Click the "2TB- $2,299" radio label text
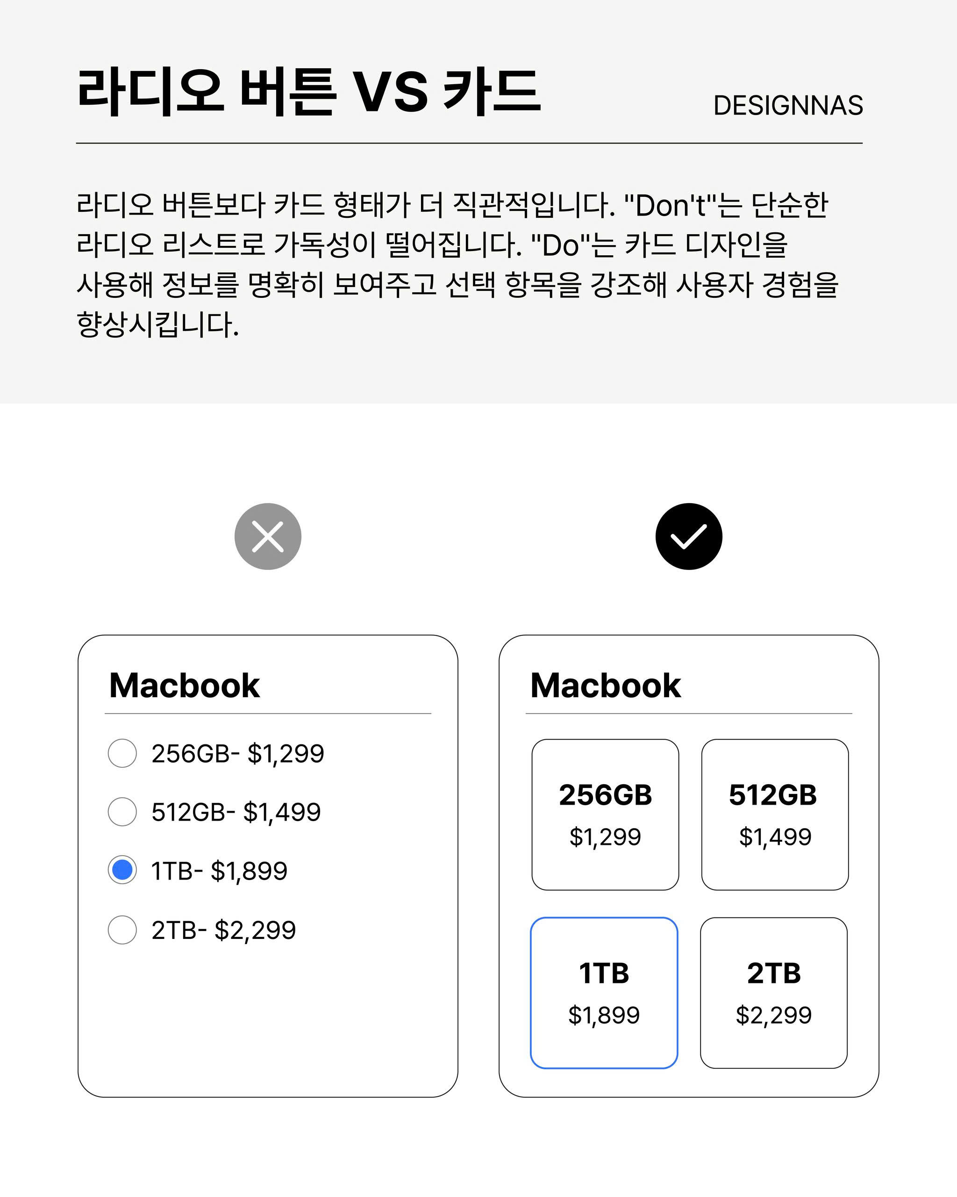957x1197 pixels. (223, 930)
